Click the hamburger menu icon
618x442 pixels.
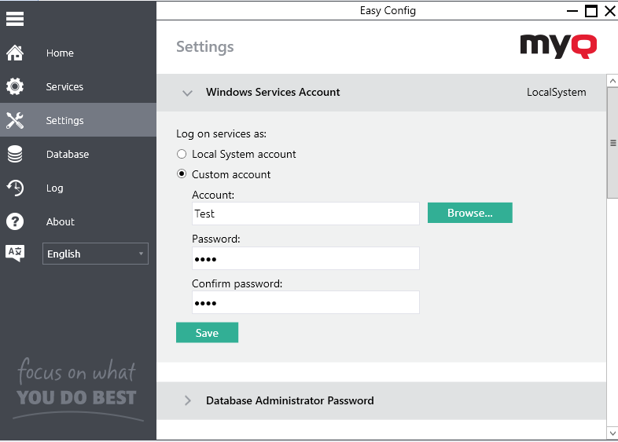15,19
